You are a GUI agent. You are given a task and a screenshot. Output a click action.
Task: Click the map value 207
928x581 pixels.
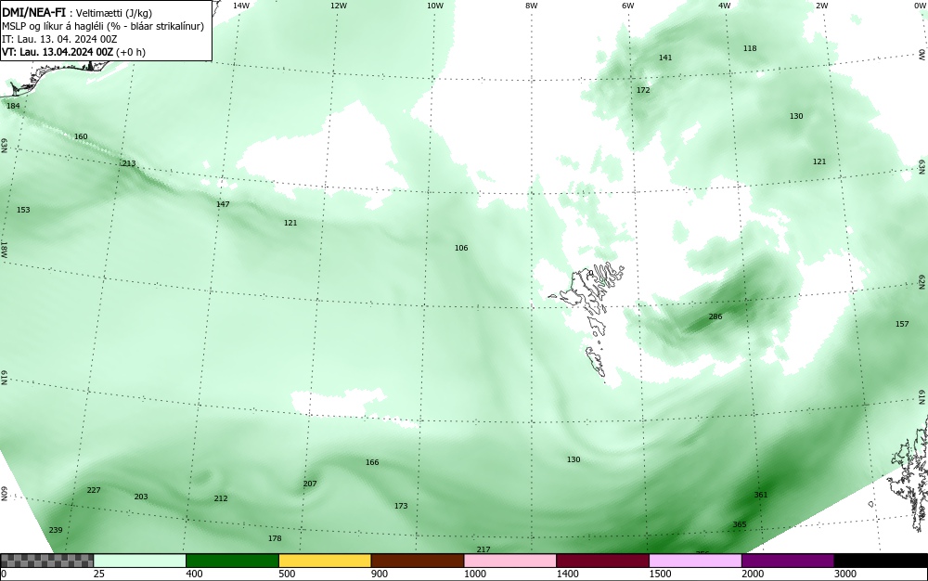point(310,484)
